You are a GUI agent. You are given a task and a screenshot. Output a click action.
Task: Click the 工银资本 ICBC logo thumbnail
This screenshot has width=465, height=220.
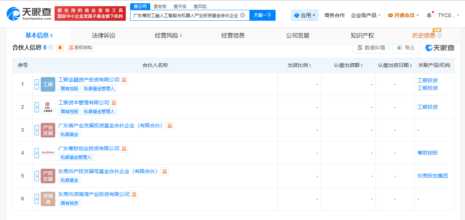tap(48, 107)
